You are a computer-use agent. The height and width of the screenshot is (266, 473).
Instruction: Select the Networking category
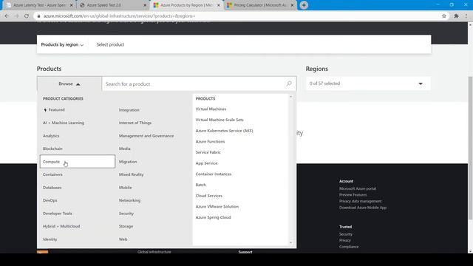[x=130, y=200]
